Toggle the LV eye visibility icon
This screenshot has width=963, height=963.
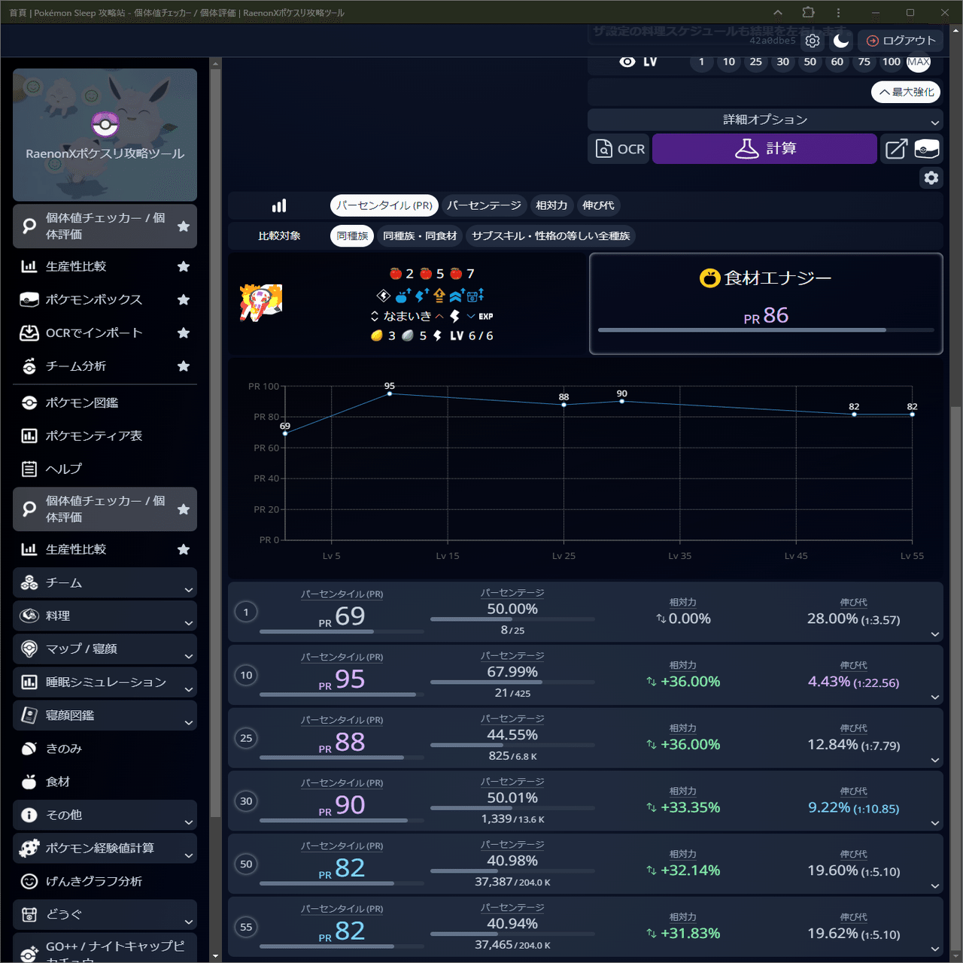click(627, 62)
